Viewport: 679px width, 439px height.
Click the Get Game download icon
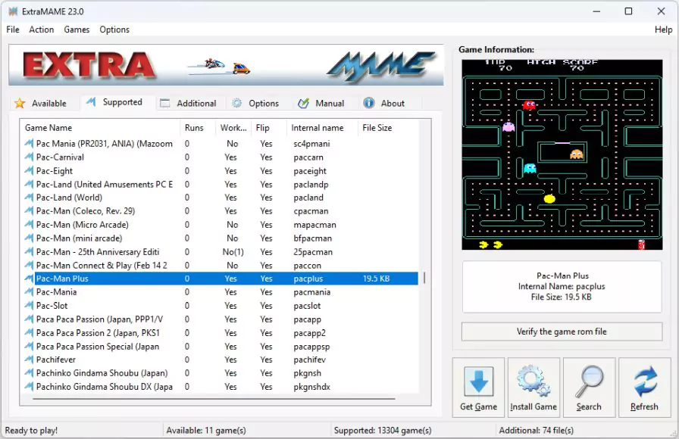pyautogui.click(x=478, y=381)
